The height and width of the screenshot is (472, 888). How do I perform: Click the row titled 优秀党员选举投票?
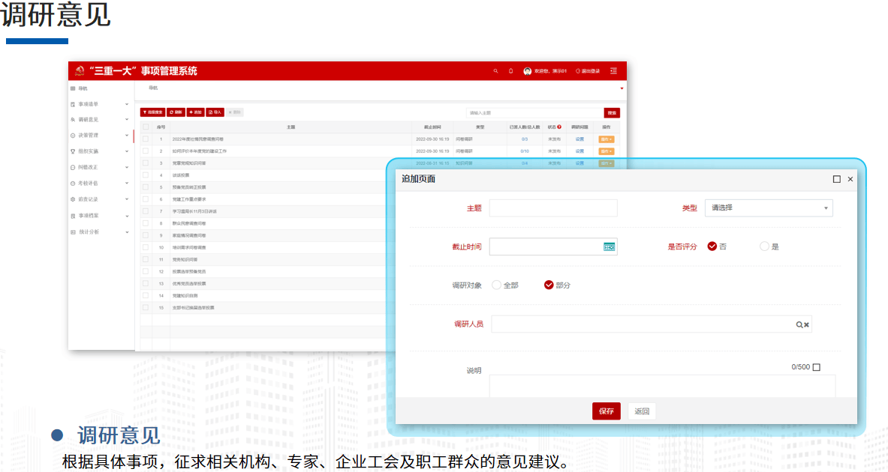189,284
